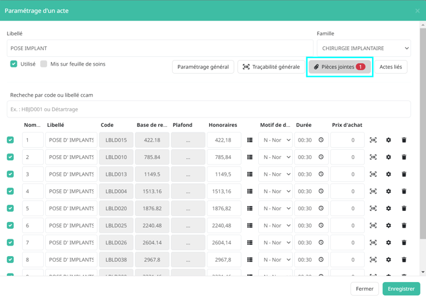The height and width of the screenshot is (300, 426).
Task: Uncheck the row 5 LBLD020 checkbox
Action: (x=11, y=208)
